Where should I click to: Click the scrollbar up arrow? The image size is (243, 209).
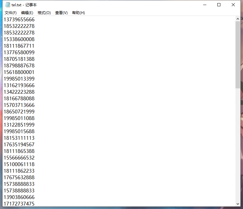pyautogui.click(x=238, y=19)
